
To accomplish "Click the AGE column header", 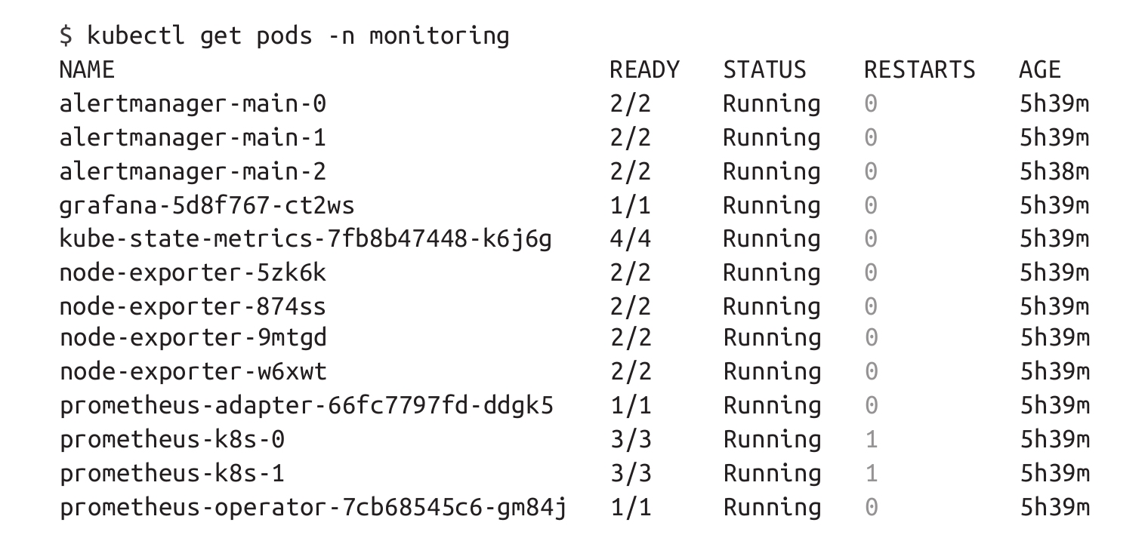I will point(1039,70).
